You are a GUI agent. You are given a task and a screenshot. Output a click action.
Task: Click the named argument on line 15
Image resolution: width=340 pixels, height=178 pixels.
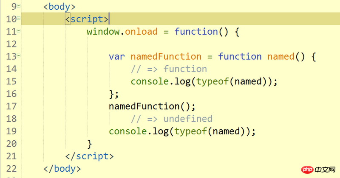(248, 81)
